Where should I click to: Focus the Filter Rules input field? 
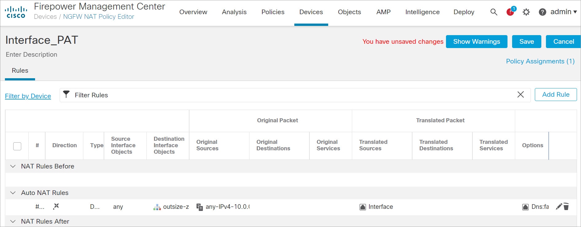[x=295, y=95]
